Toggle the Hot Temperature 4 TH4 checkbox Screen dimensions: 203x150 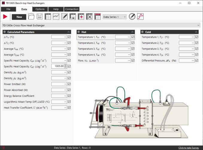[x=133, y=55]
